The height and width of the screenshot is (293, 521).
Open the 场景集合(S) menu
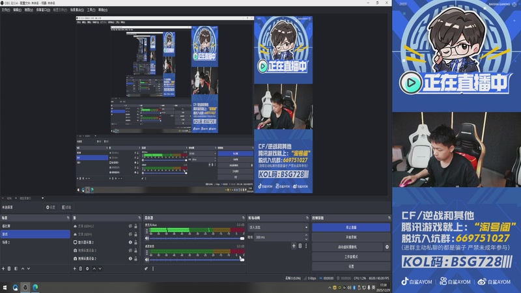[x=77, y=10]
